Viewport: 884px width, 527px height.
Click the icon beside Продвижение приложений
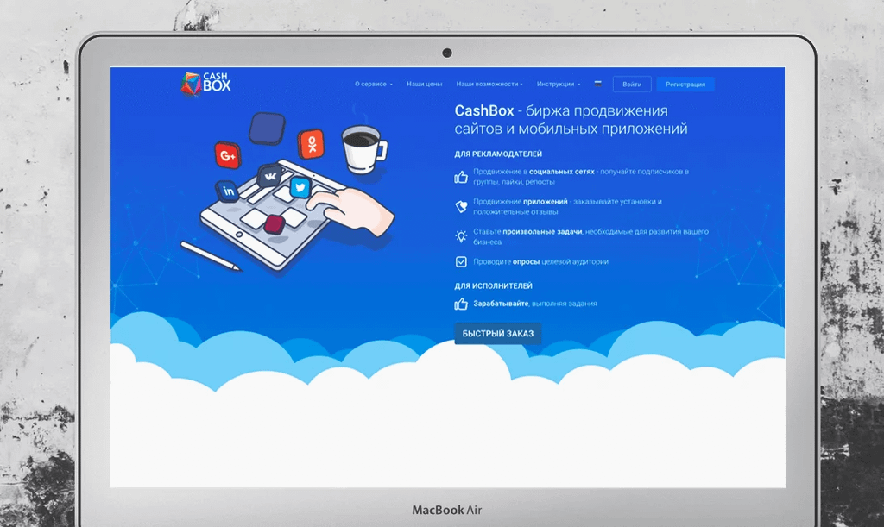461,207
